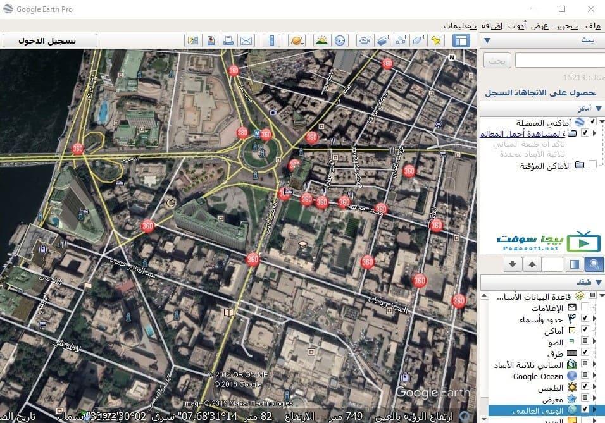The height and width of the screenshot is (423, 605).
Task: Click the open book library icon on the map
Action: [x=229, y=312]
